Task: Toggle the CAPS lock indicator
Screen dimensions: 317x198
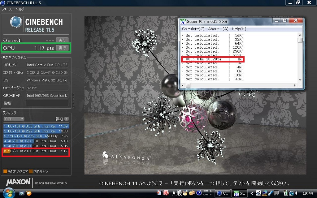Action: [x=206, y=191]
